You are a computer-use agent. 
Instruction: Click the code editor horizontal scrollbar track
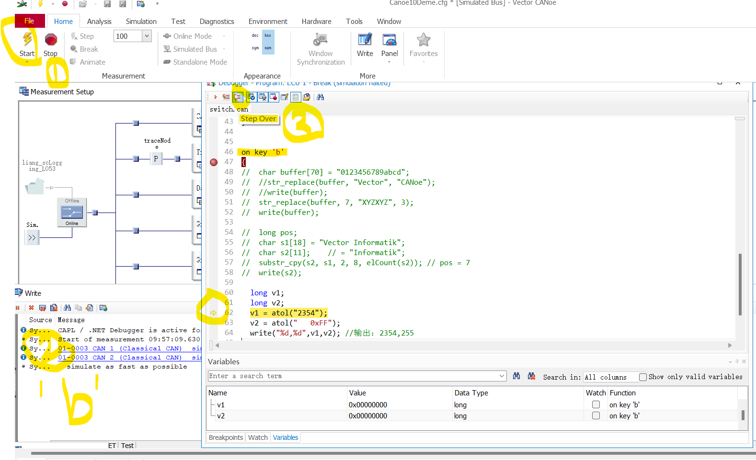(473, 345)
